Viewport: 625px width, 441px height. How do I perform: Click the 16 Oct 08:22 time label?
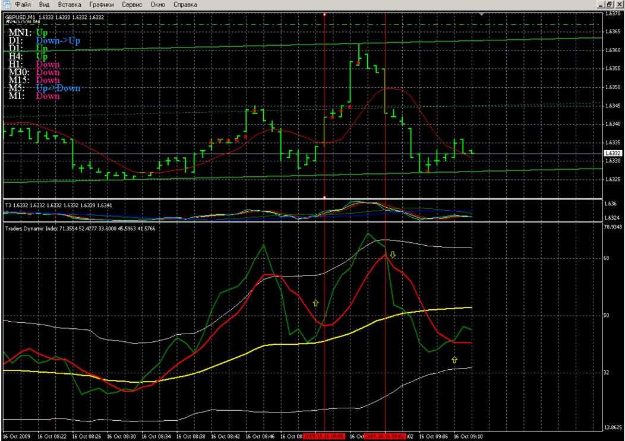pyautogui.click(x=52, y=437)
